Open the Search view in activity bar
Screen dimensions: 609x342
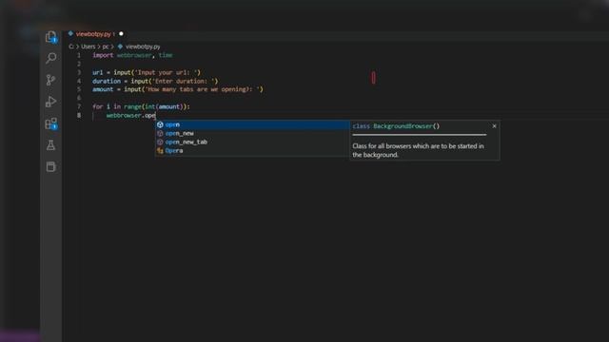click(50, 58)
